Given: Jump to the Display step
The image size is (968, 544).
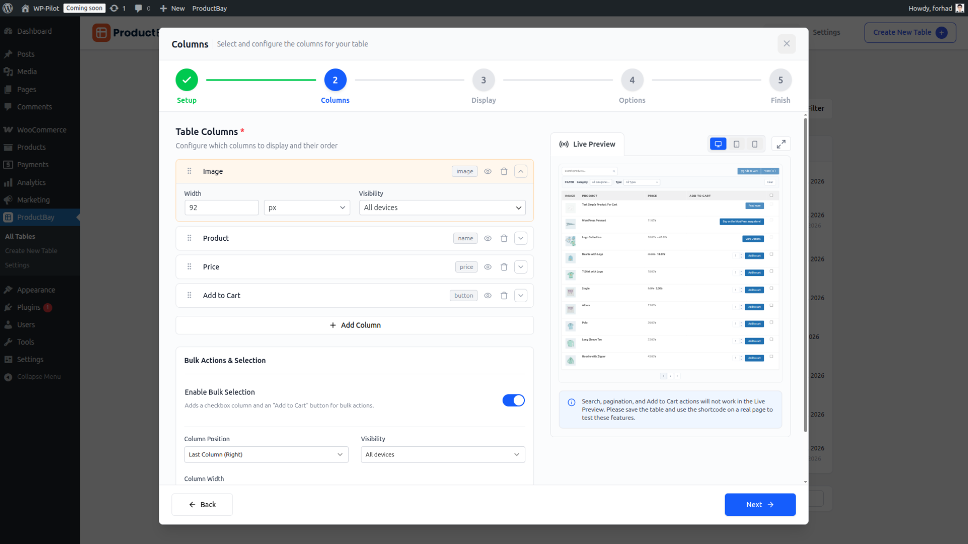Looking at the screenshot, I should (483, 80).
